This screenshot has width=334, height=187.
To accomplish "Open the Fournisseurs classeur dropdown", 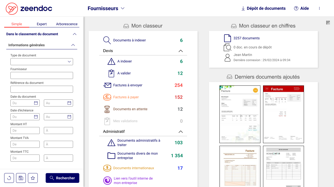I will 106,8.
